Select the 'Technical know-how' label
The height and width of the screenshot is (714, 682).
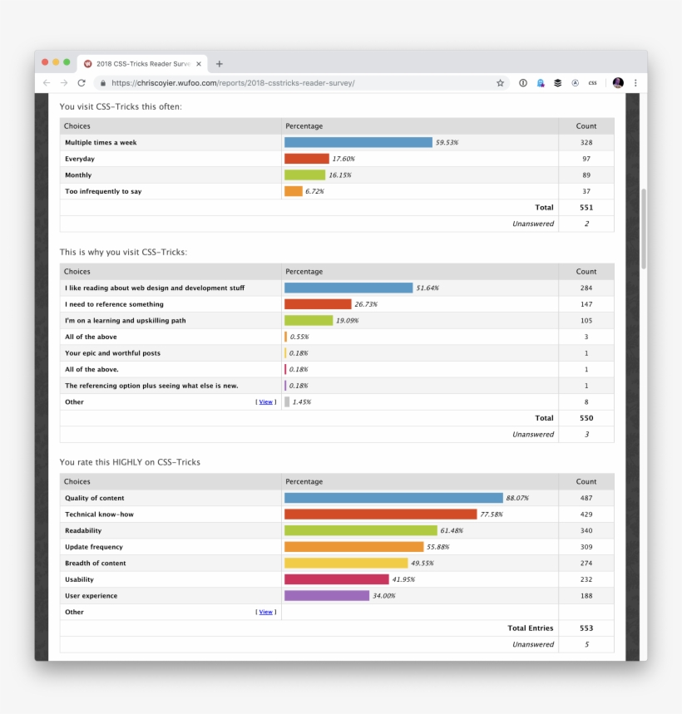click(x=99, y=515)
